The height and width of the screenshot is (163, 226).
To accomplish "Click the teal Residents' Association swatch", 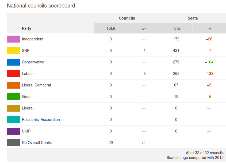I will point(13,120).
